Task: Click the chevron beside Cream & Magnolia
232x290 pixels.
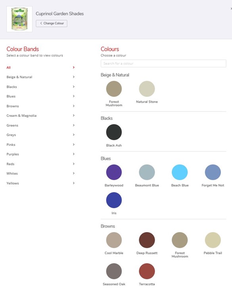Action: pyautogui.click(x=74, y=115)
